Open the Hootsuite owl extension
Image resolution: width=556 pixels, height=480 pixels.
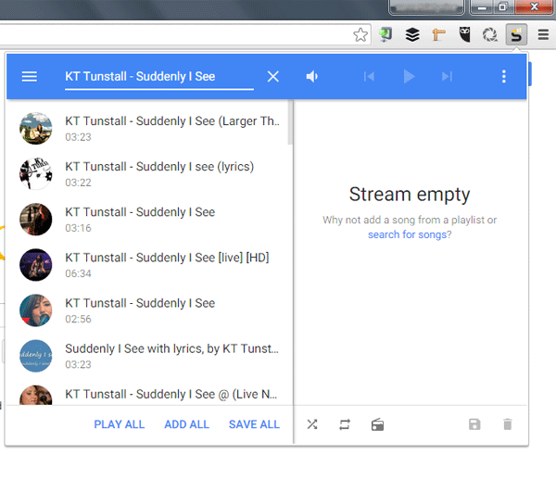pos(464,34)
